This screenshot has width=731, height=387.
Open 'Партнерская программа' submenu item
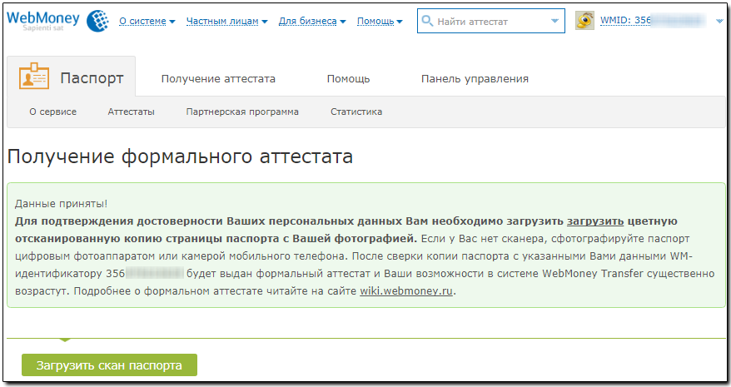click(242, 112)
